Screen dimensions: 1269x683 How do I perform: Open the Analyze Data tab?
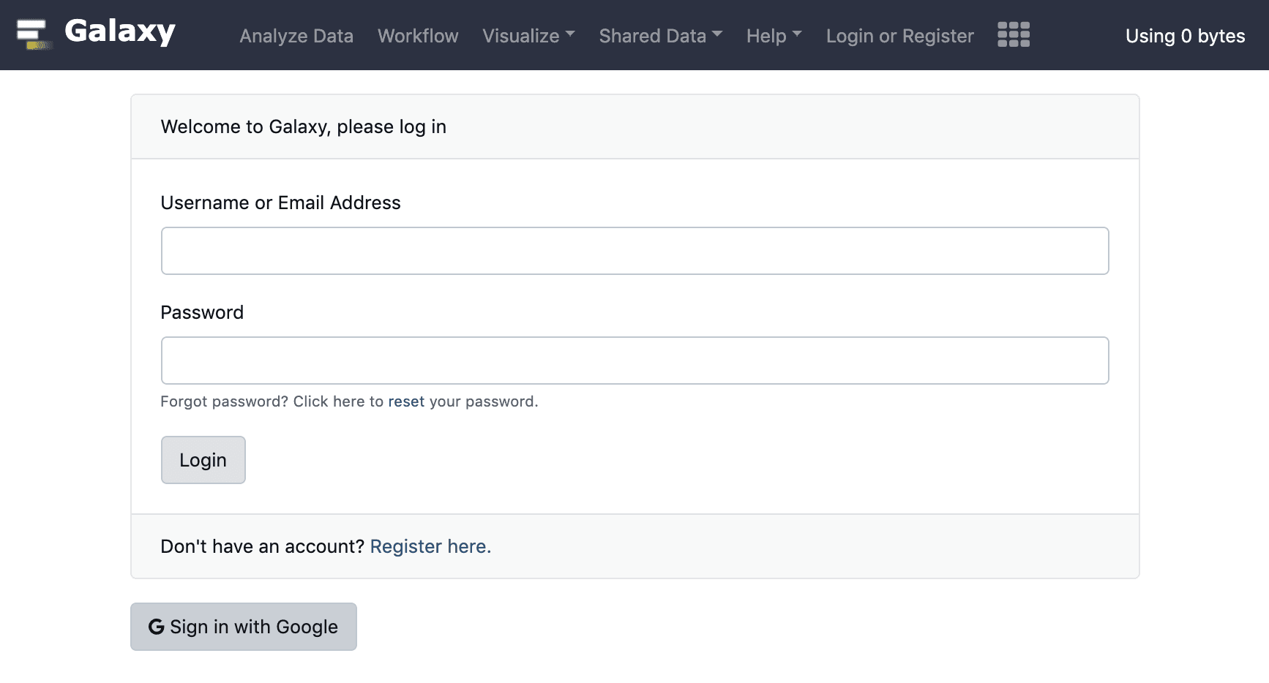[296, 36]
